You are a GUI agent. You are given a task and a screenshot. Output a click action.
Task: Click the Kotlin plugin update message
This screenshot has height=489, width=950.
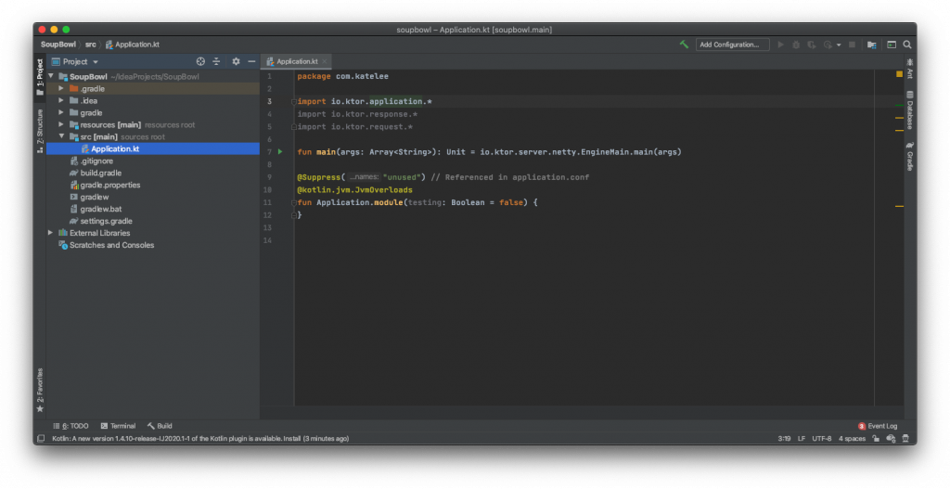pyautogui.click(x=200, y=439)
